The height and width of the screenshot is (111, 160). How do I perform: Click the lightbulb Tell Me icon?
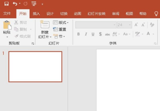pyautogui.click(x=156, y=14)
